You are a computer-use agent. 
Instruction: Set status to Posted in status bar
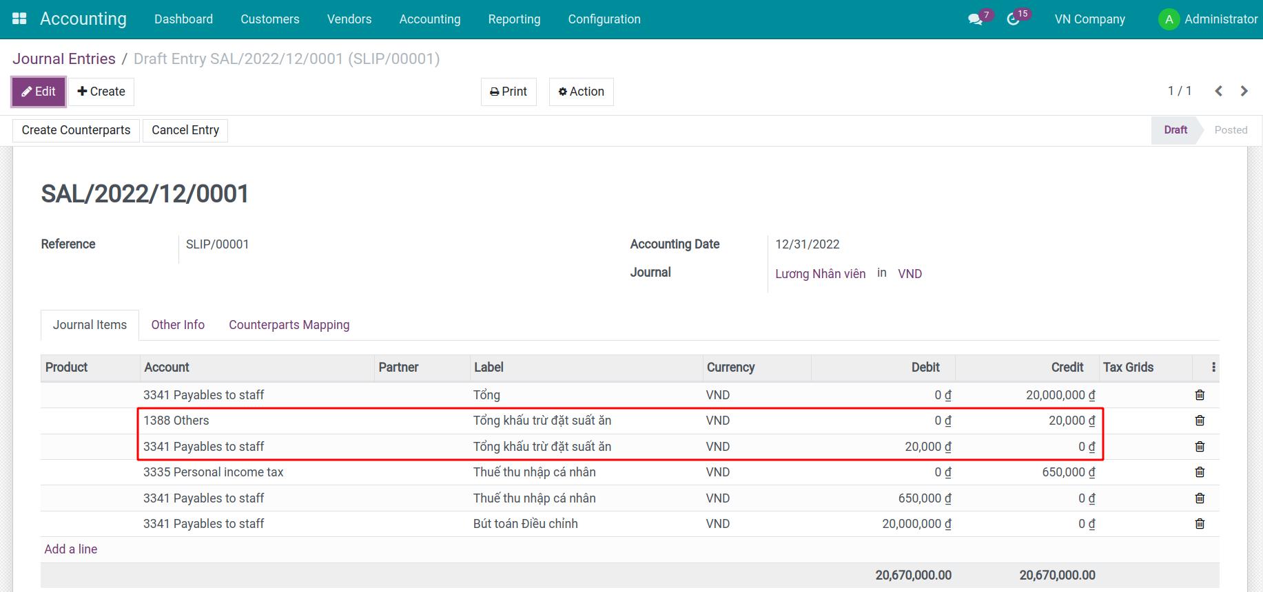pyautogui.click(x=1230, y=130)
